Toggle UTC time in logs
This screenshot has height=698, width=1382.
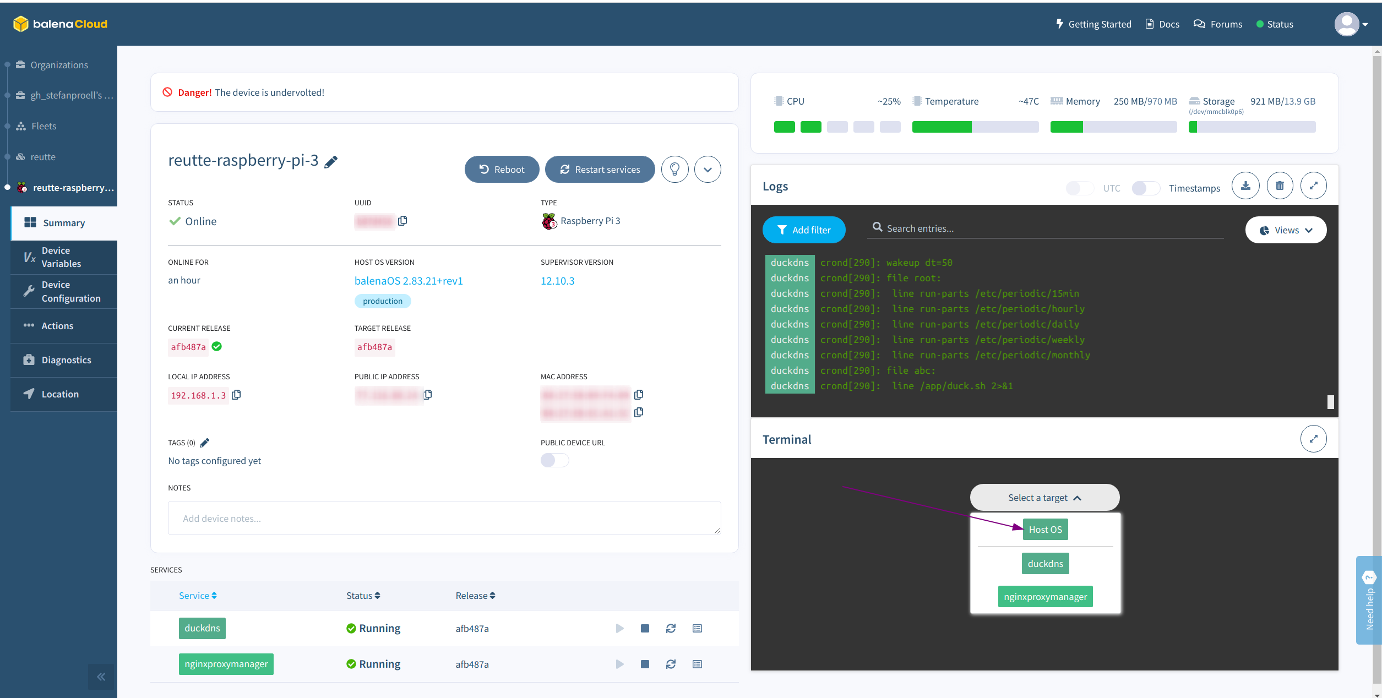(1080, 188)
